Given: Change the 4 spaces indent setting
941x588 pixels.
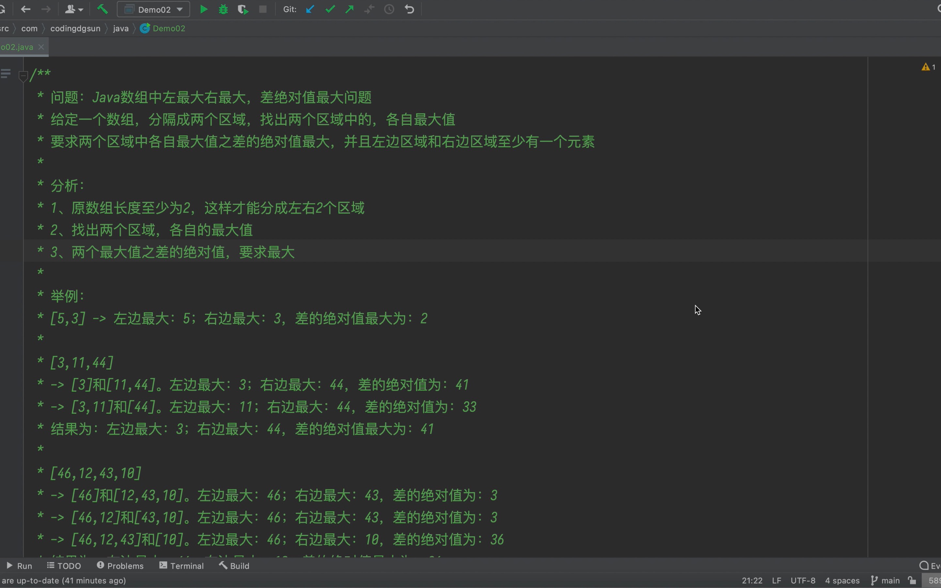Looking at the screenshot, I should pyautogui.click(x=842, y=580).
